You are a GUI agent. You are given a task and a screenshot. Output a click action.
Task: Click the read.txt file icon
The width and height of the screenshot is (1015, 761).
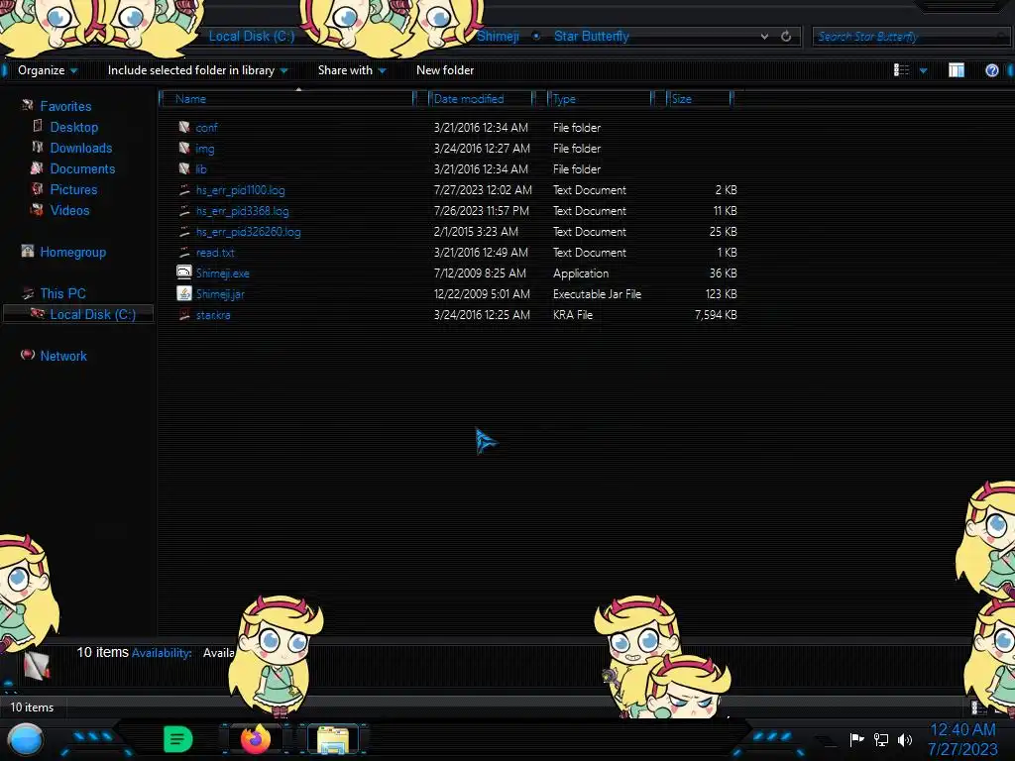[x=184, y=252]
